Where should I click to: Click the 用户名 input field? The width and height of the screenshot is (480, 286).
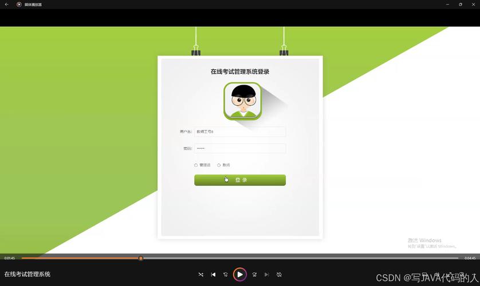click(239, 132)
